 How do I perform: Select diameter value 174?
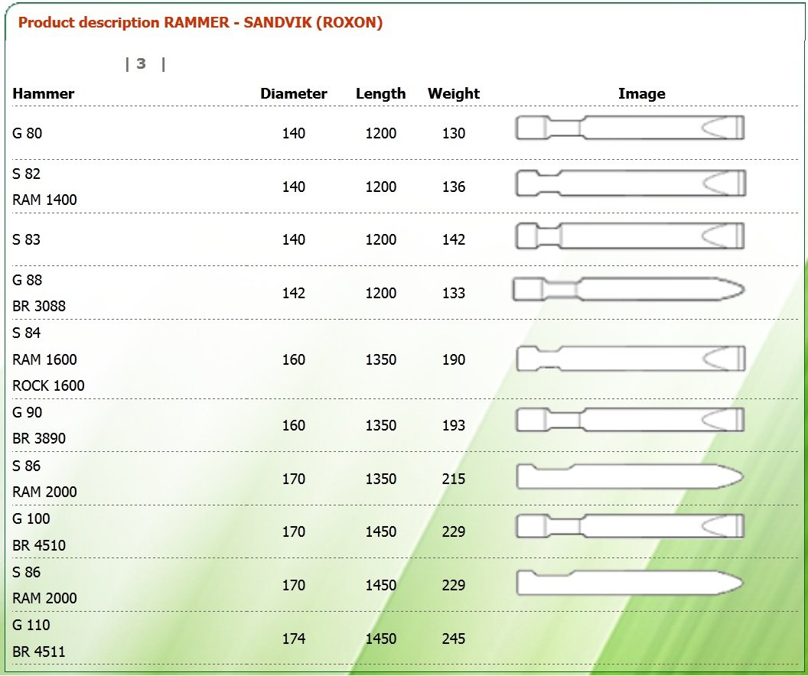click(x=294, y=639)
